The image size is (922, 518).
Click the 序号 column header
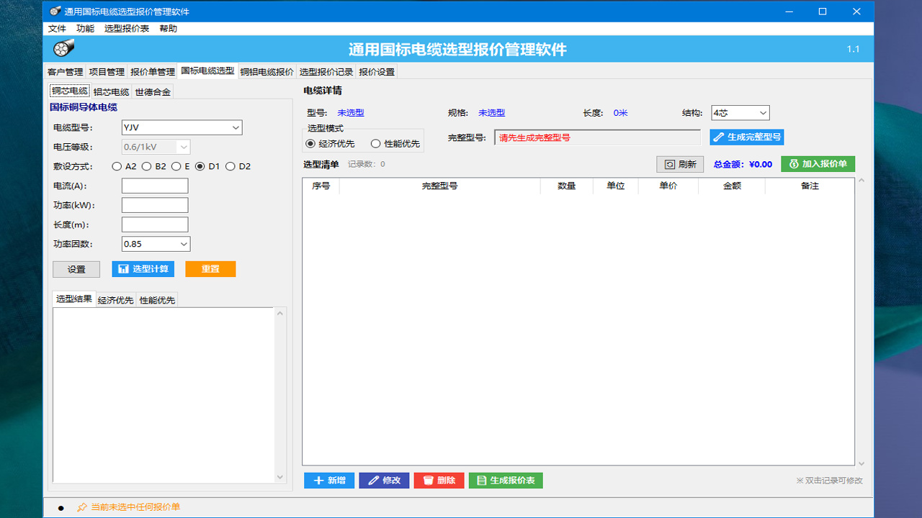point(321,186)
